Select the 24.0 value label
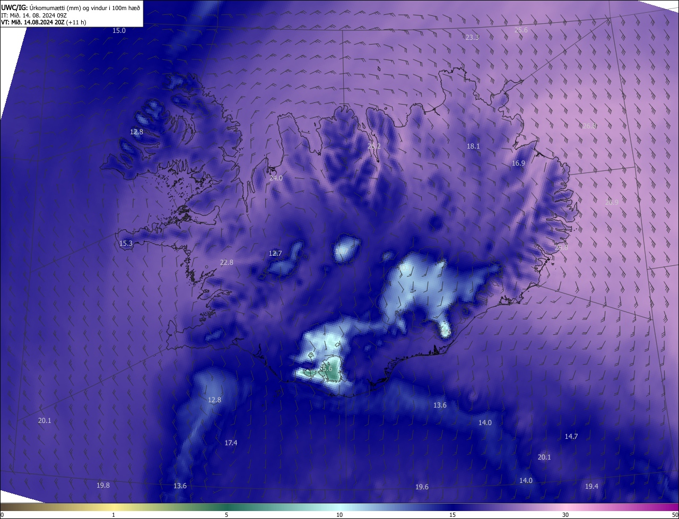This screenshot has width=679, height=519. click(276, 178)
